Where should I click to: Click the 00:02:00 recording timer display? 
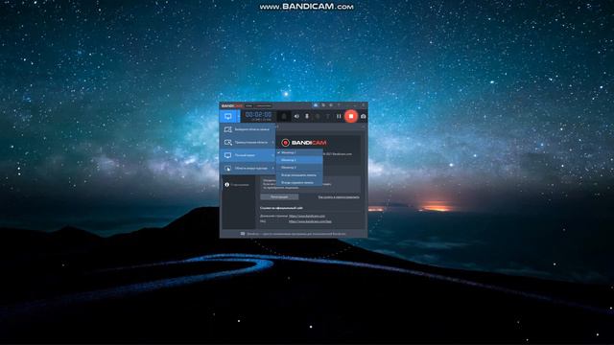coord(258,116)
